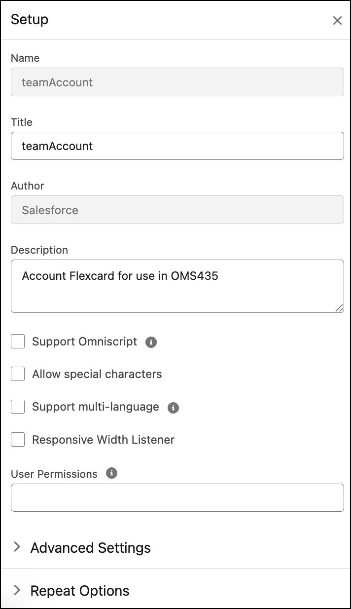Viewport: 351px width, 609px height.
Task: Select the Title input field
Action: [177, 146]
